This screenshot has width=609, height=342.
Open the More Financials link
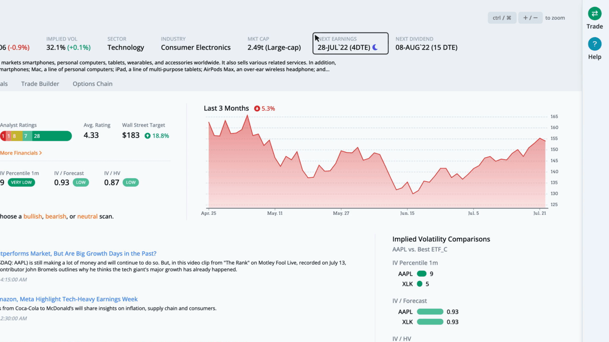coord(21,153)
